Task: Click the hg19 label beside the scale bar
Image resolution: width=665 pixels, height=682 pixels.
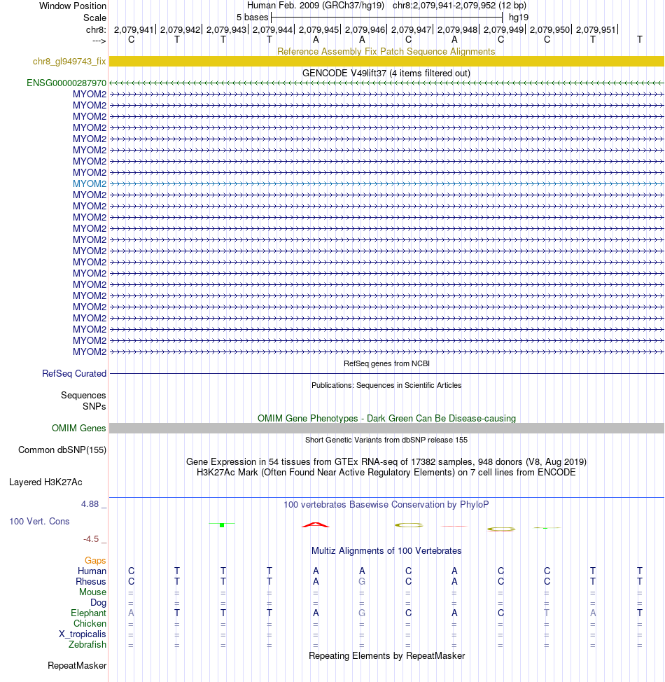Action: (519, 18)
